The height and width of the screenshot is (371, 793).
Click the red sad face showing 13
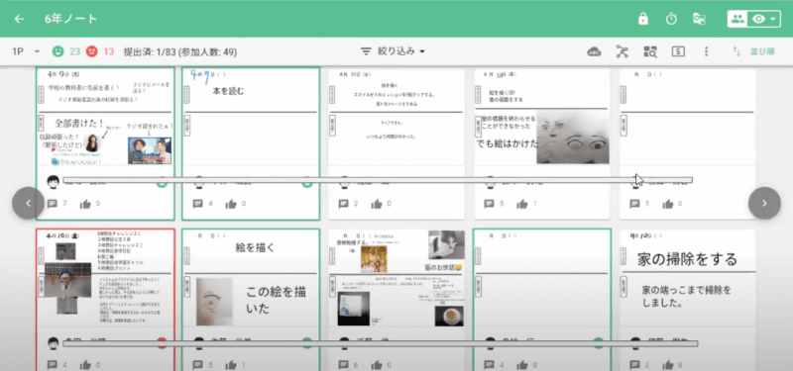tap(91, 51)
